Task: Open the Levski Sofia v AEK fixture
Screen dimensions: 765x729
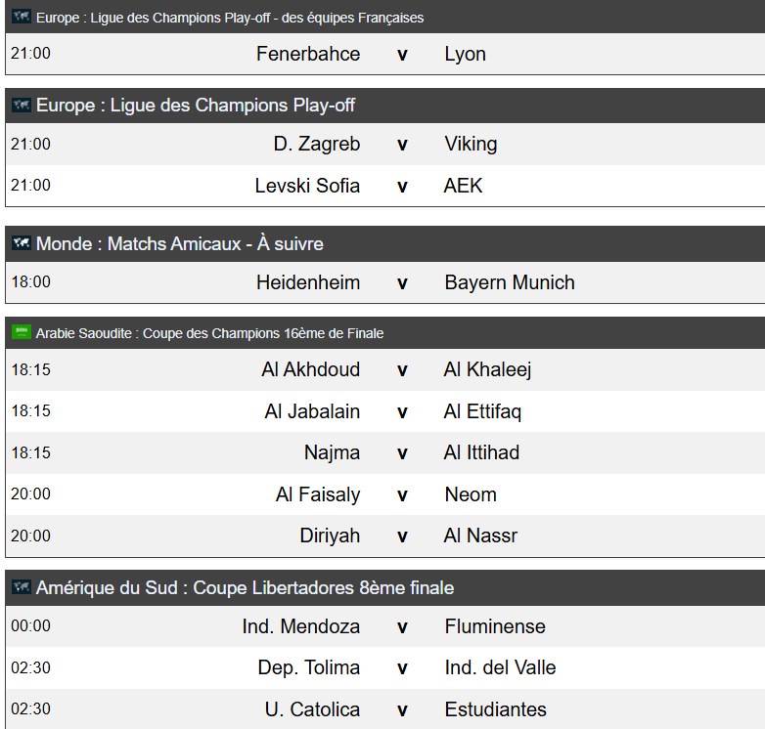Action: pos(385,186)
